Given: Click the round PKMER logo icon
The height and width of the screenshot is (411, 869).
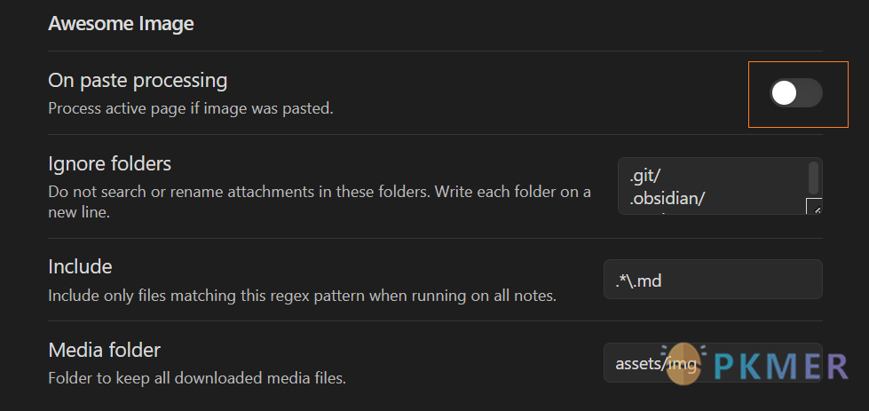Looking at the screenshot, I should (683, 364).
